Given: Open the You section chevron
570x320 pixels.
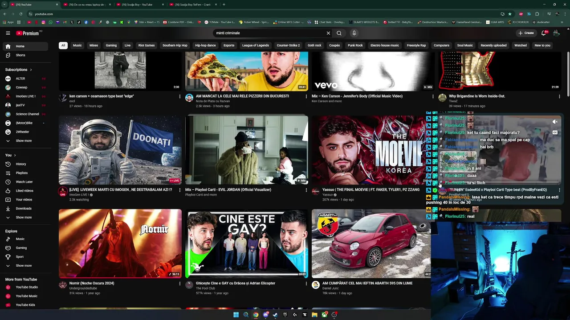Looking at the screenshot, I should coord(15,155).
